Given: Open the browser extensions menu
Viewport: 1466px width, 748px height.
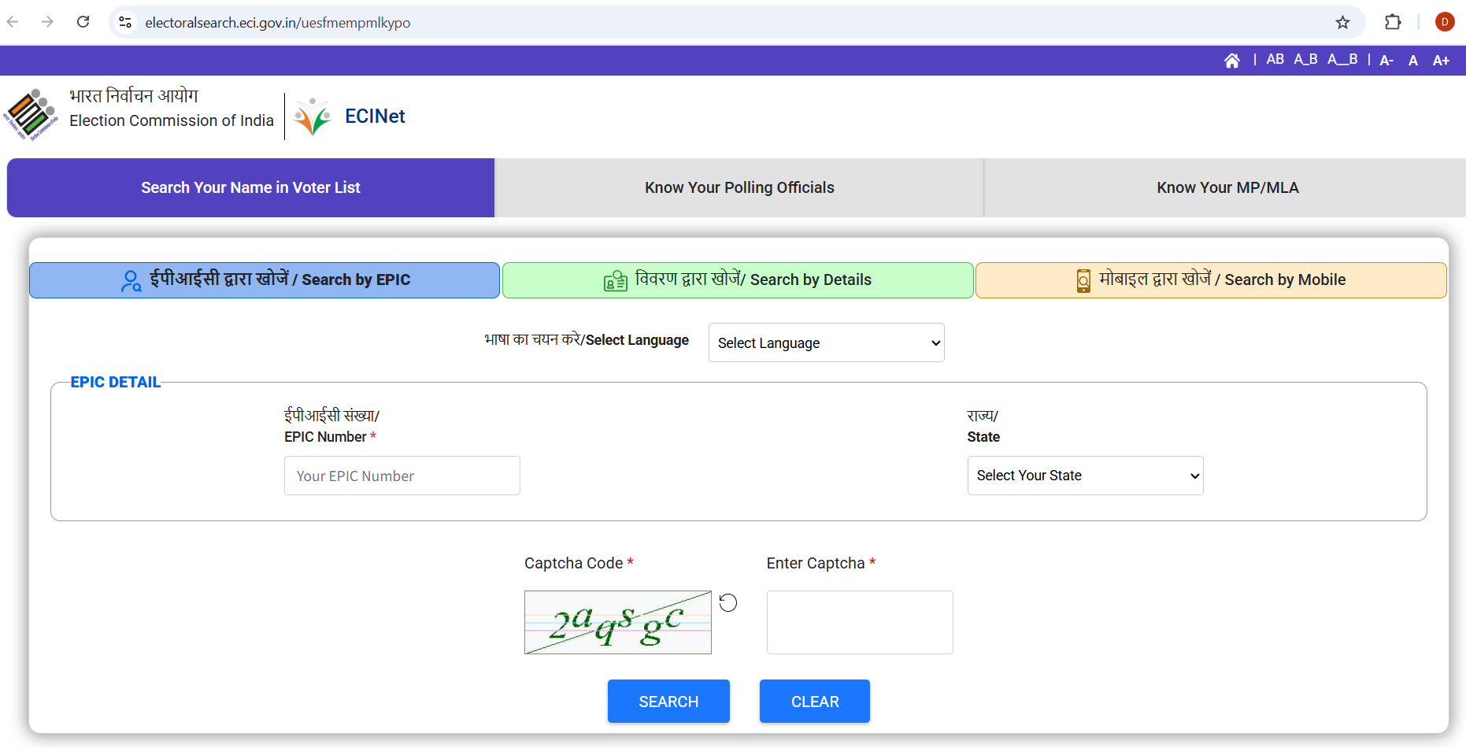Looking at the screenshot, I should click(1392, 22).
